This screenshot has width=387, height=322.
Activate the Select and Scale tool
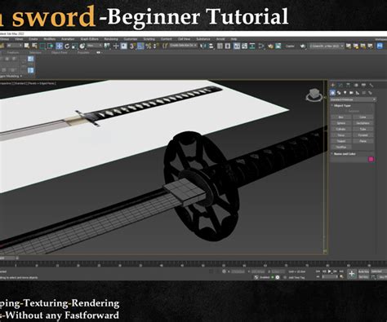coord(74,46)
